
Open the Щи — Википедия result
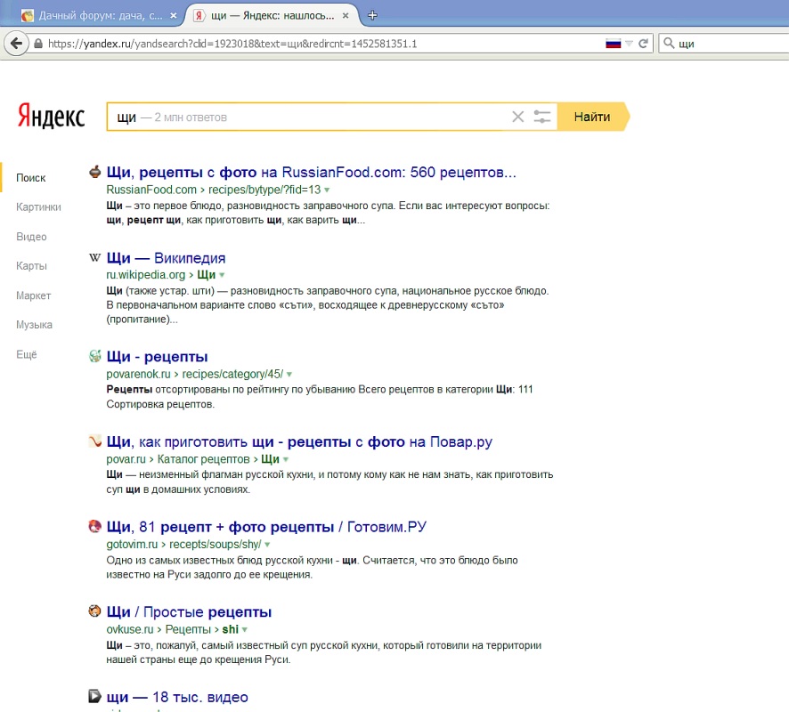(x=166, y=258)
